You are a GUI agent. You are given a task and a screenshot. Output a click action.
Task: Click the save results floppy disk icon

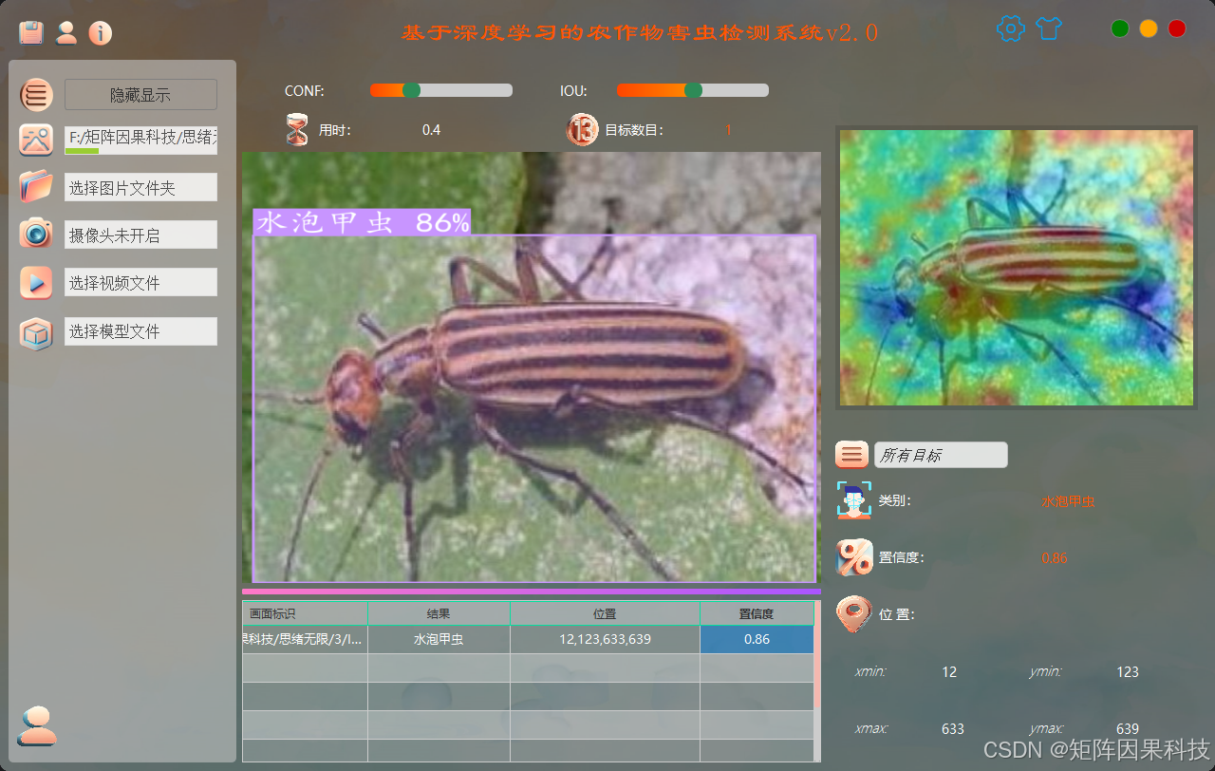point(29,30)
